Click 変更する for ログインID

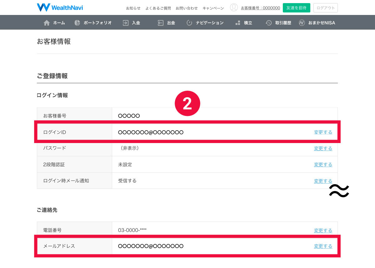pyautogui.click(x=323, y=132)
